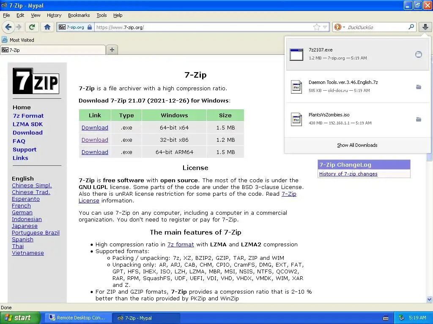
Task: Go back with the back arrow button
Action: point(8,27)
